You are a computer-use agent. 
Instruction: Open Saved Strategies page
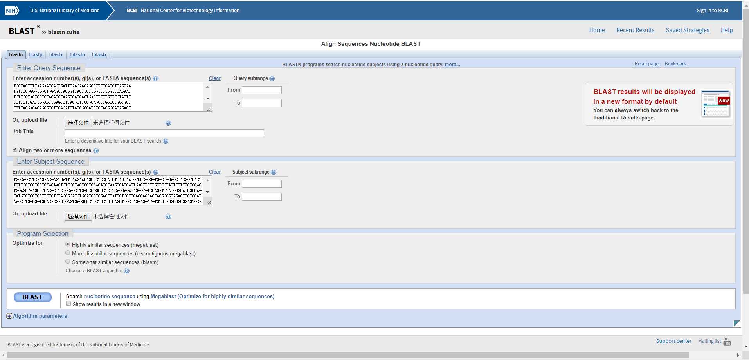pos(688,30)
